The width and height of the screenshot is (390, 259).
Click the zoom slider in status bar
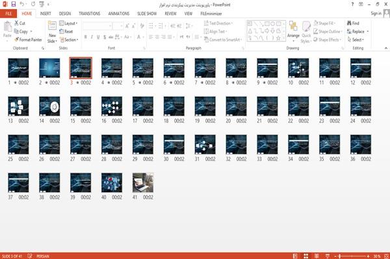coord(352,256)
